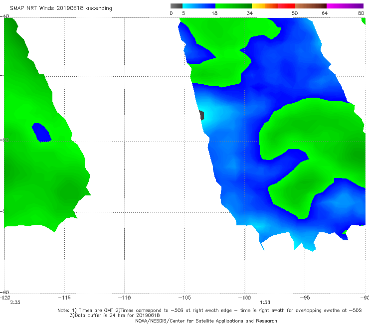Pick the magenta-purple segment of the color bar
369x324 pixels.
[x=345, y=6]
